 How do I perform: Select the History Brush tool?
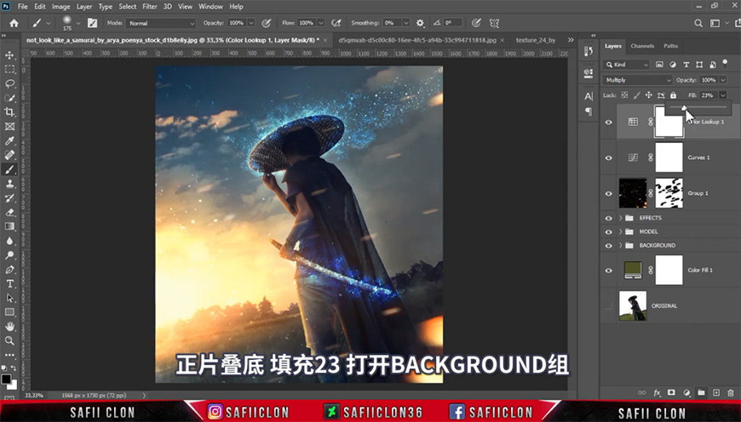[x=9, y=197]
